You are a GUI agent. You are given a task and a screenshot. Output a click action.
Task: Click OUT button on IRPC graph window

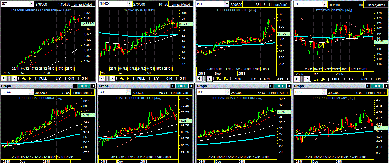377,86
